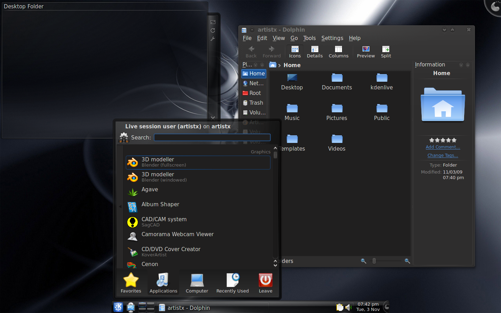Open the Change Tags dialog

point(443,155)
